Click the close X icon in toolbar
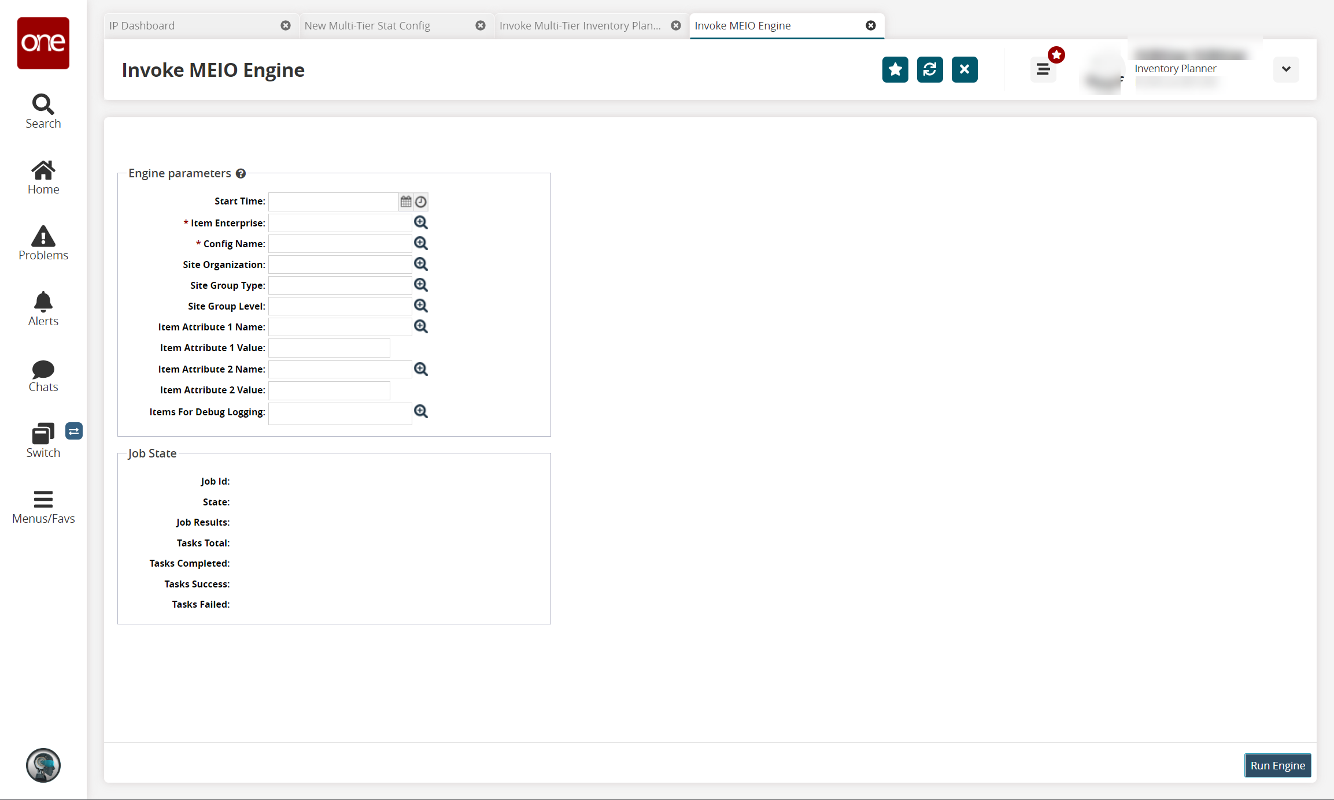 click(x=963, y=69)
